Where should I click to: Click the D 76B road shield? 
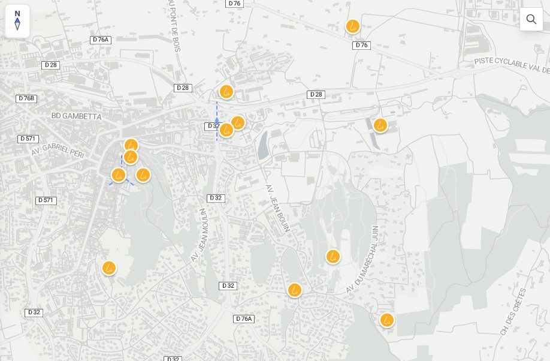coord(26,98)
